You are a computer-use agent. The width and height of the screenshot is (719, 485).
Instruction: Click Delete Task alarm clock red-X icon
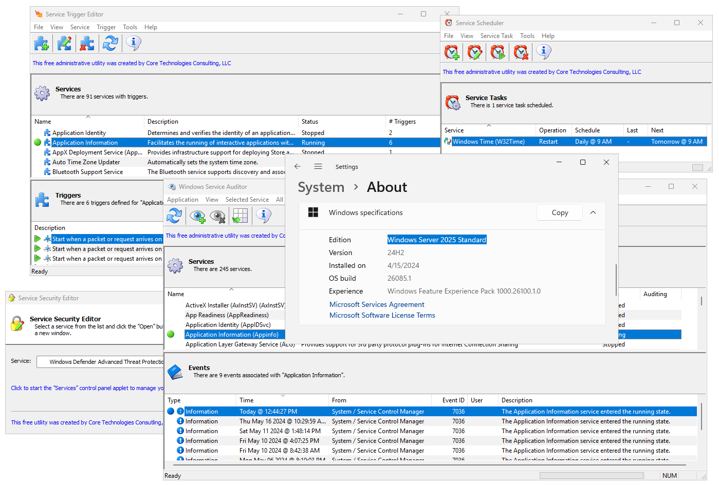click(521, 52)
